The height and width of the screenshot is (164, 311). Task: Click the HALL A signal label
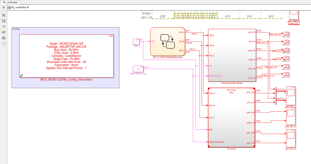tap(194, 34)
